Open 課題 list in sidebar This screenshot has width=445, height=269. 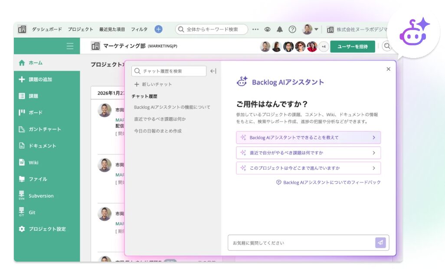click(47, 96)
